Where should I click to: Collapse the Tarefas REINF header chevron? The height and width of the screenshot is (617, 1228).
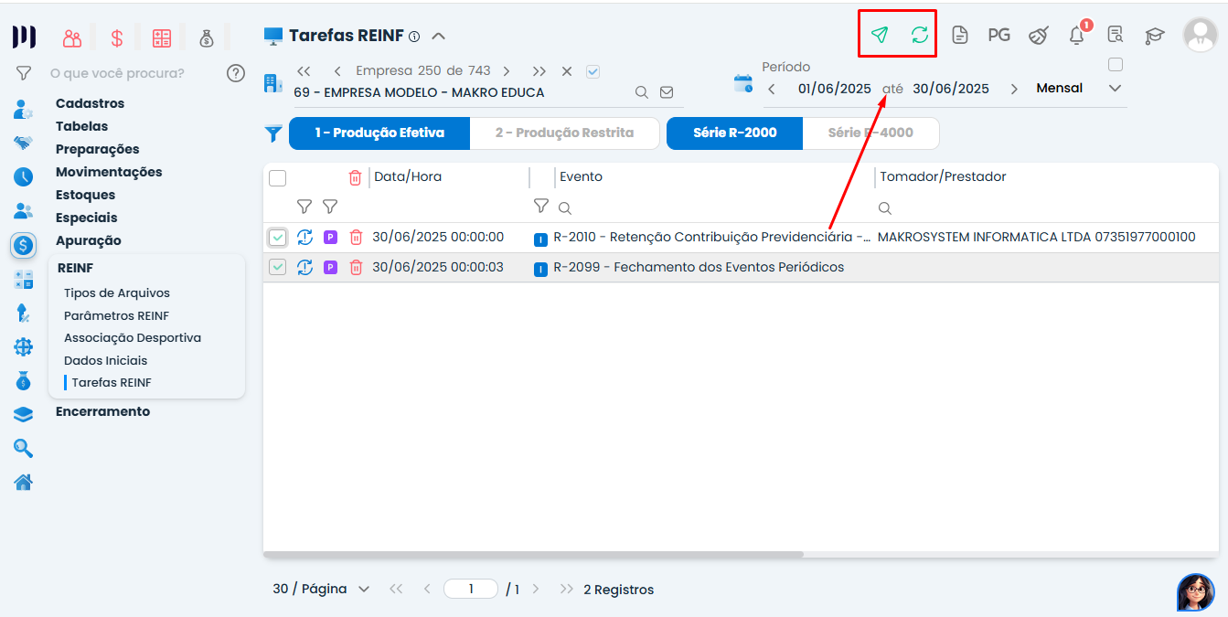438,36
